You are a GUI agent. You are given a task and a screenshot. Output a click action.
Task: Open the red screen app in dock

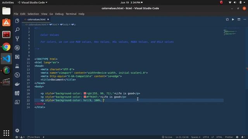(x=6, y=35)
